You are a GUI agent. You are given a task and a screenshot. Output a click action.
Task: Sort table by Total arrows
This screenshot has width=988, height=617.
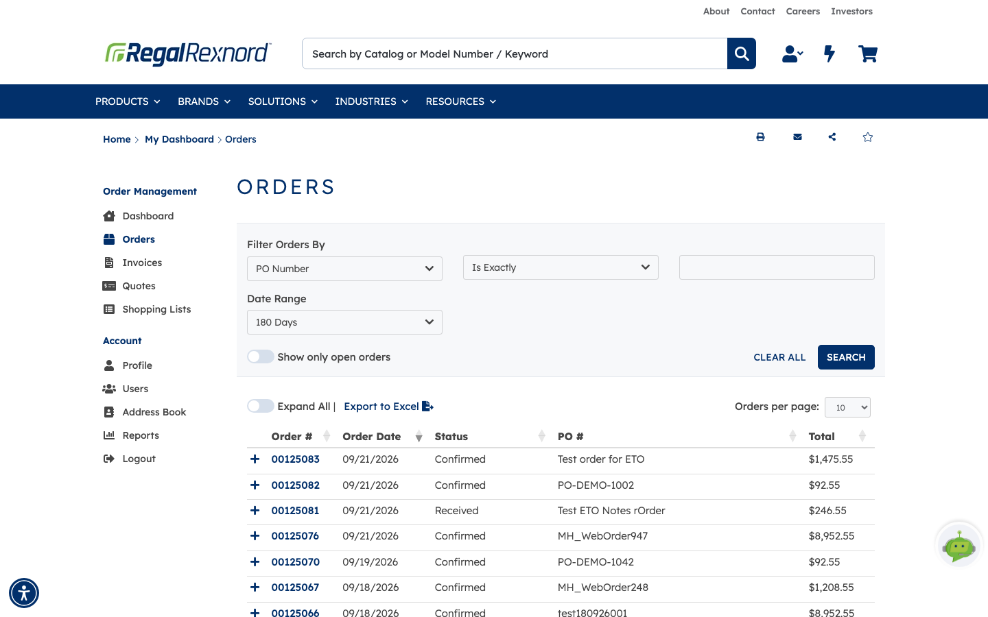[862, 436]
